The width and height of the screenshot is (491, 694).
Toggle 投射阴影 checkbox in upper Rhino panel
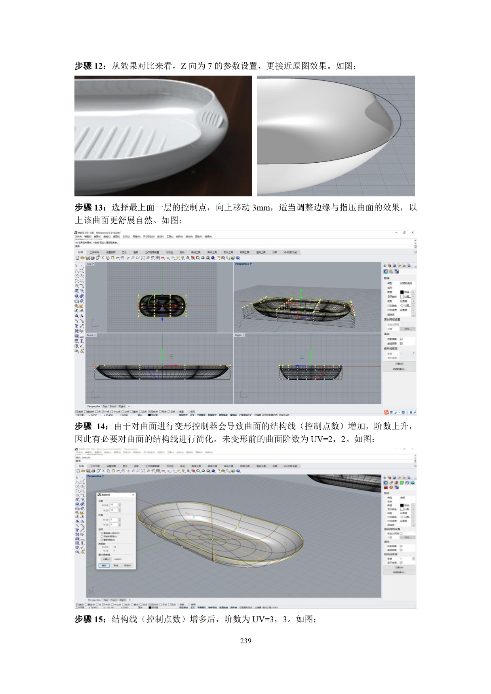pyautogui.click(x=401, y=339)
